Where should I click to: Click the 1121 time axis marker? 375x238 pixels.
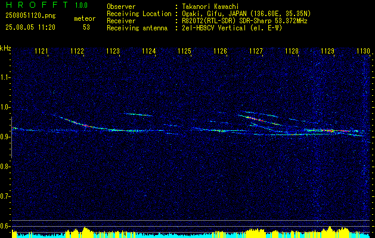click(x=41, y=51)
